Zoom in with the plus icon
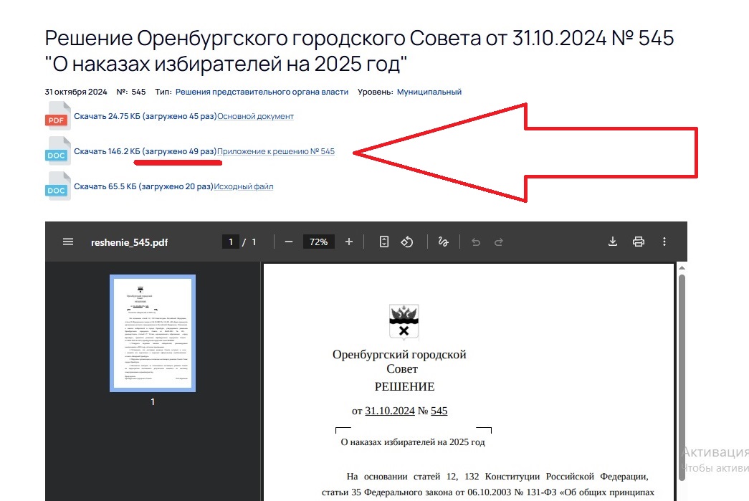The width and height of the screenshot is (749, 501). tap(349, 242)
